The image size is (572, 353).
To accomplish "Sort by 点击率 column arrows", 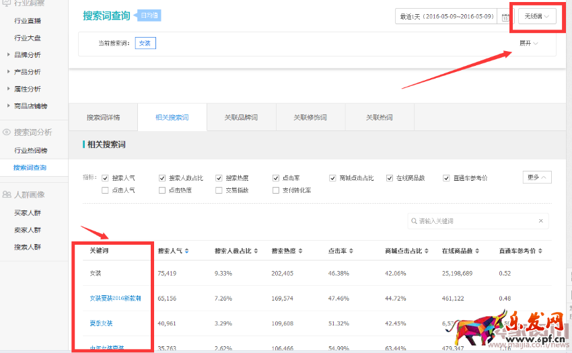I will click(350, 251).
